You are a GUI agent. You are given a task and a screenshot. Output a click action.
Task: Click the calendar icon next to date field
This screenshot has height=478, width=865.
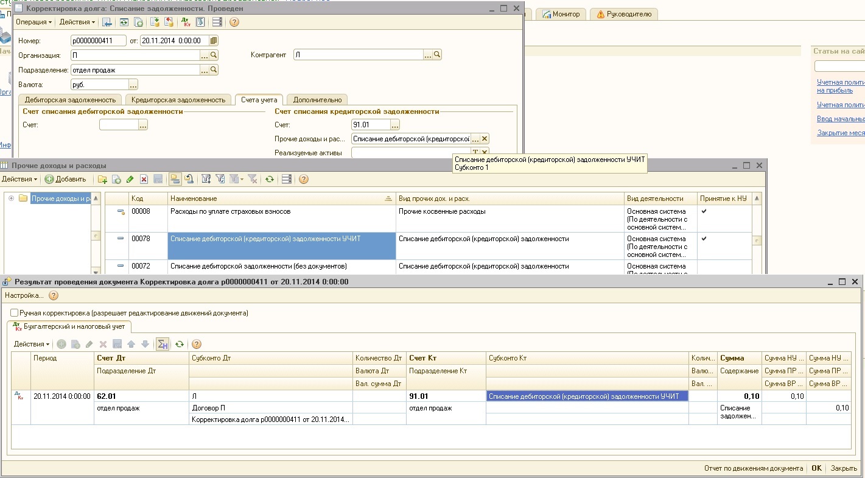(213, 41)
